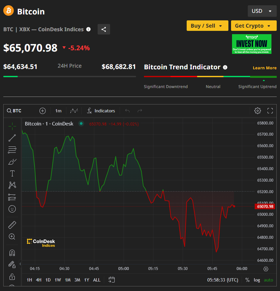Open chart settings gear icon
Screen dimensions: 280x291
[258, 111]
